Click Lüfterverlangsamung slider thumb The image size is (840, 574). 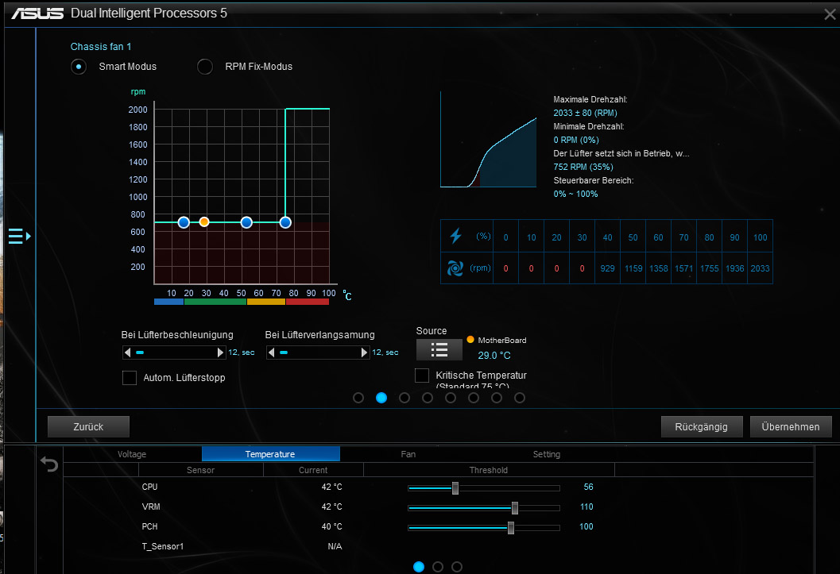[284, 352]
